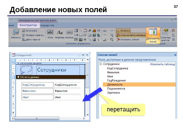Close the Список полей pane
This screenshot has width=183, height=137.
pyautogui.click(x=175, y=55)
